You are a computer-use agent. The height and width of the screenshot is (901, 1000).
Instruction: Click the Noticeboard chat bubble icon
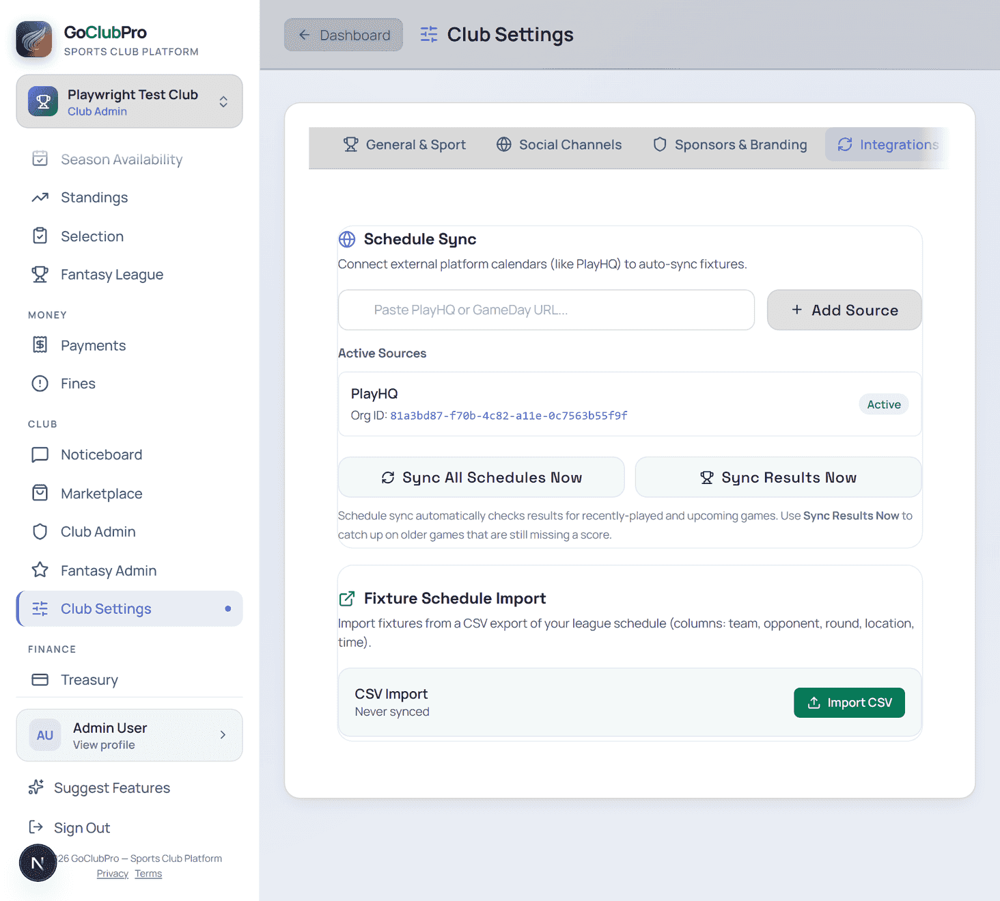click(x=40, y=455)
